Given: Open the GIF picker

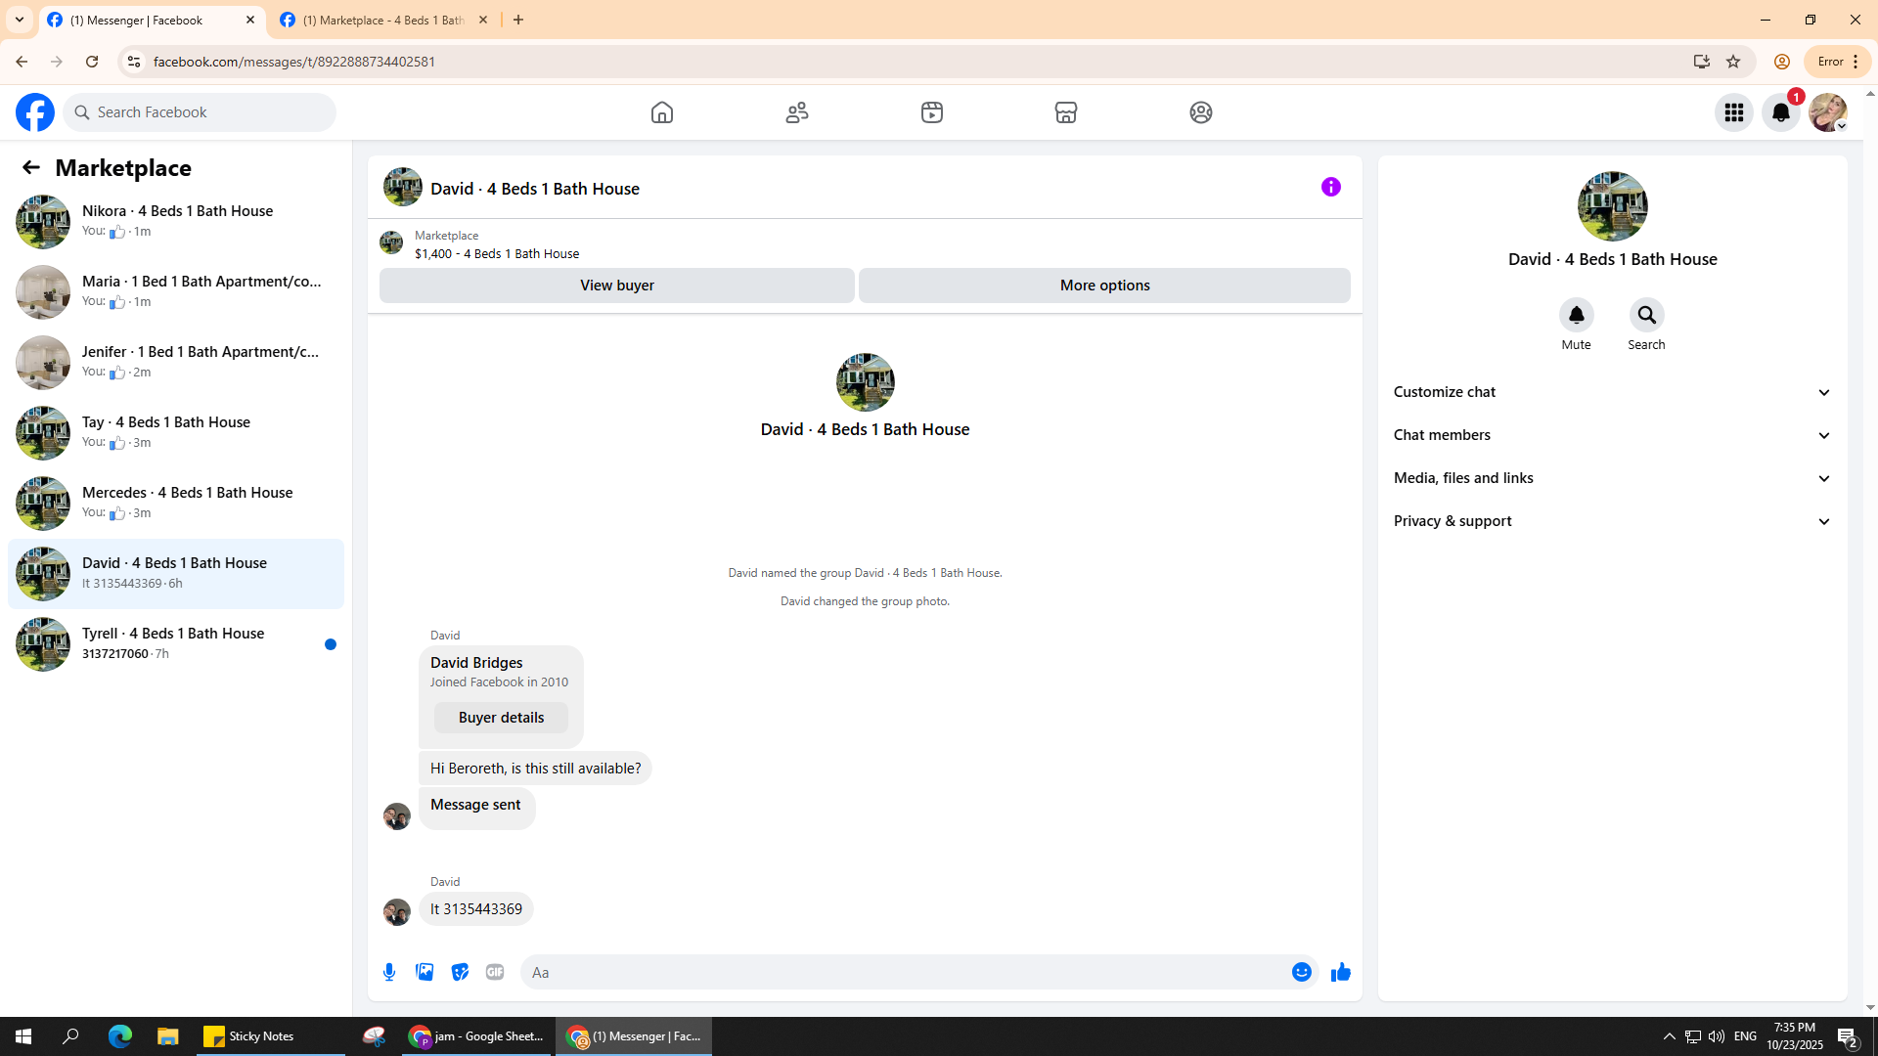Looking at the screenshot, I should (x=495, y=972).
